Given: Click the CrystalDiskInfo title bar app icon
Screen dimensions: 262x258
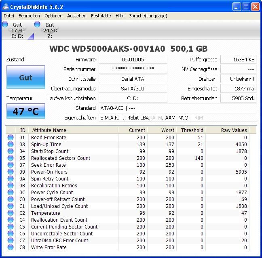Looking at the screenshot, I should [x=6, y=7].
